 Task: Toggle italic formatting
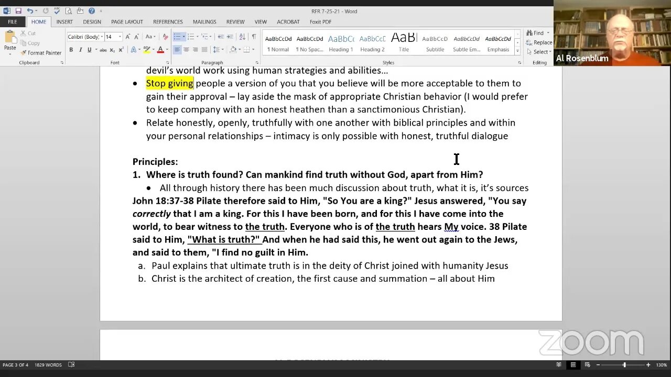80,50
